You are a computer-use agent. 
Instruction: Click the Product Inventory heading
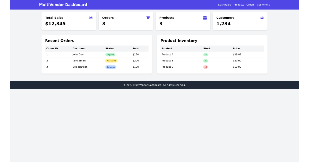[179, 41]
